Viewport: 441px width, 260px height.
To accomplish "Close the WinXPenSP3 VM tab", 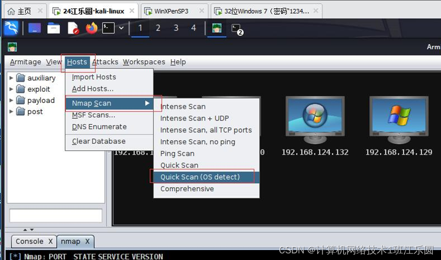I will tap(201, 11).
